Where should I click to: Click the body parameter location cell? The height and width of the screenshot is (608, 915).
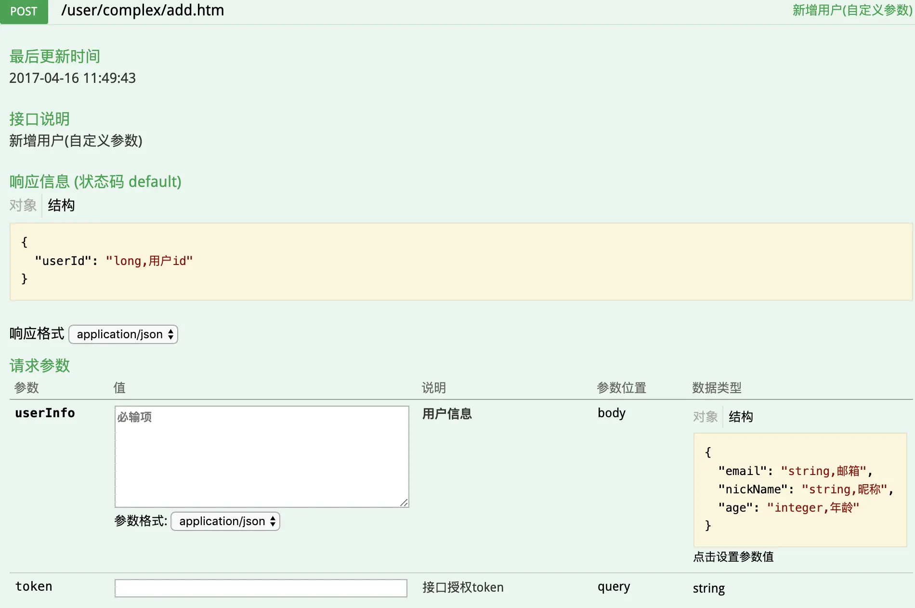(612, 413)
